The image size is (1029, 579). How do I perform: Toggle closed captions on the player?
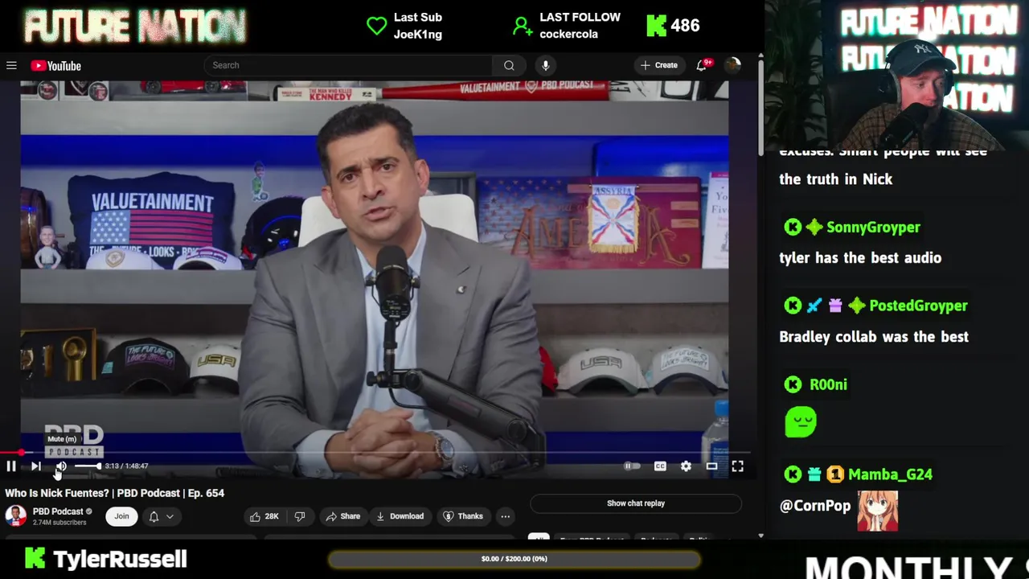(660, 466)
